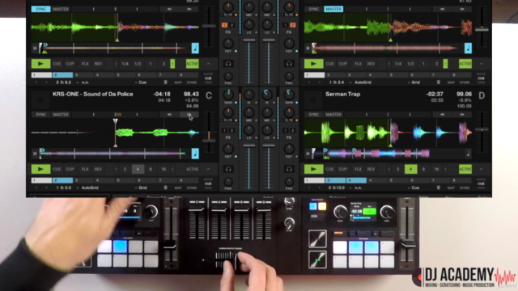Collapse top-left deck advanced panel chevron
Screen dimensions: 518x291
coord(209,63)
